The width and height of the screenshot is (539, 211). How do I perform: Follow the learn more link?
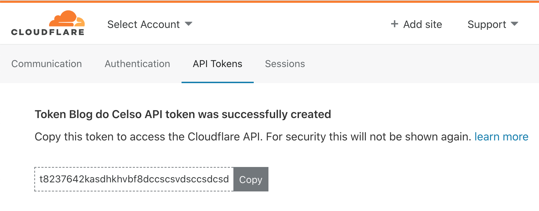(501, 137)
